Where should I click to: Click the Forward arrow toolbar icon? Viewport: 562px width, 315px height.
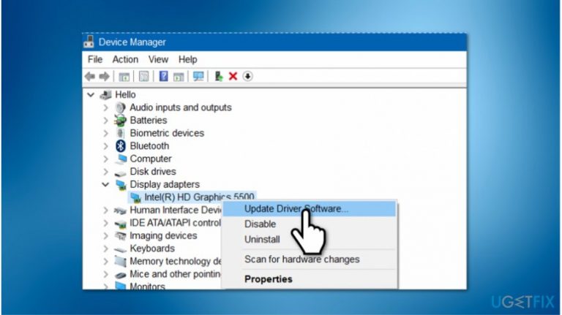pyautogui.click(x=105, y=76)
